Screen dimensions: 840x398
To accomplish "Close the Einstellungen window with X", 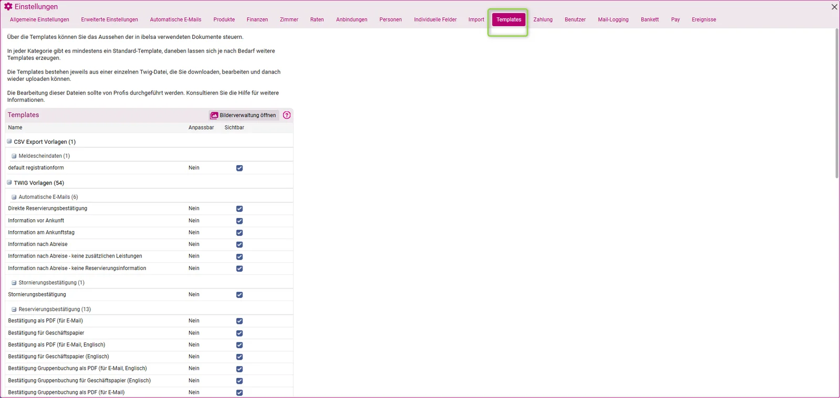I will (x=834, y=7).
